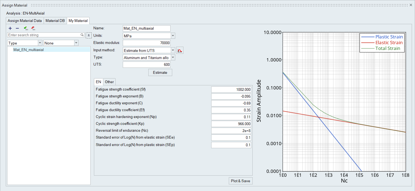
Task: Edit the material Name field
Action: click(x=147, y=28)
